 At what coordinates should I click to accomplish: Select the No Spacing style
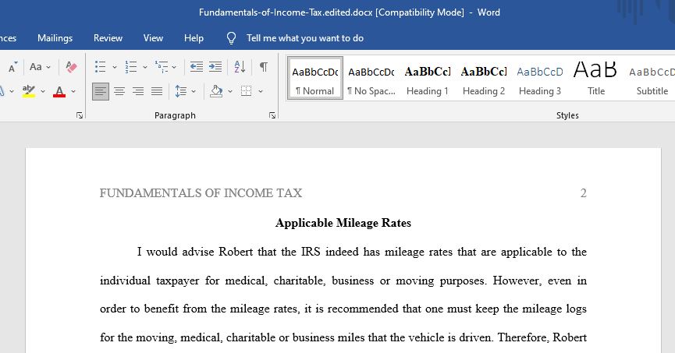[371, 78]
